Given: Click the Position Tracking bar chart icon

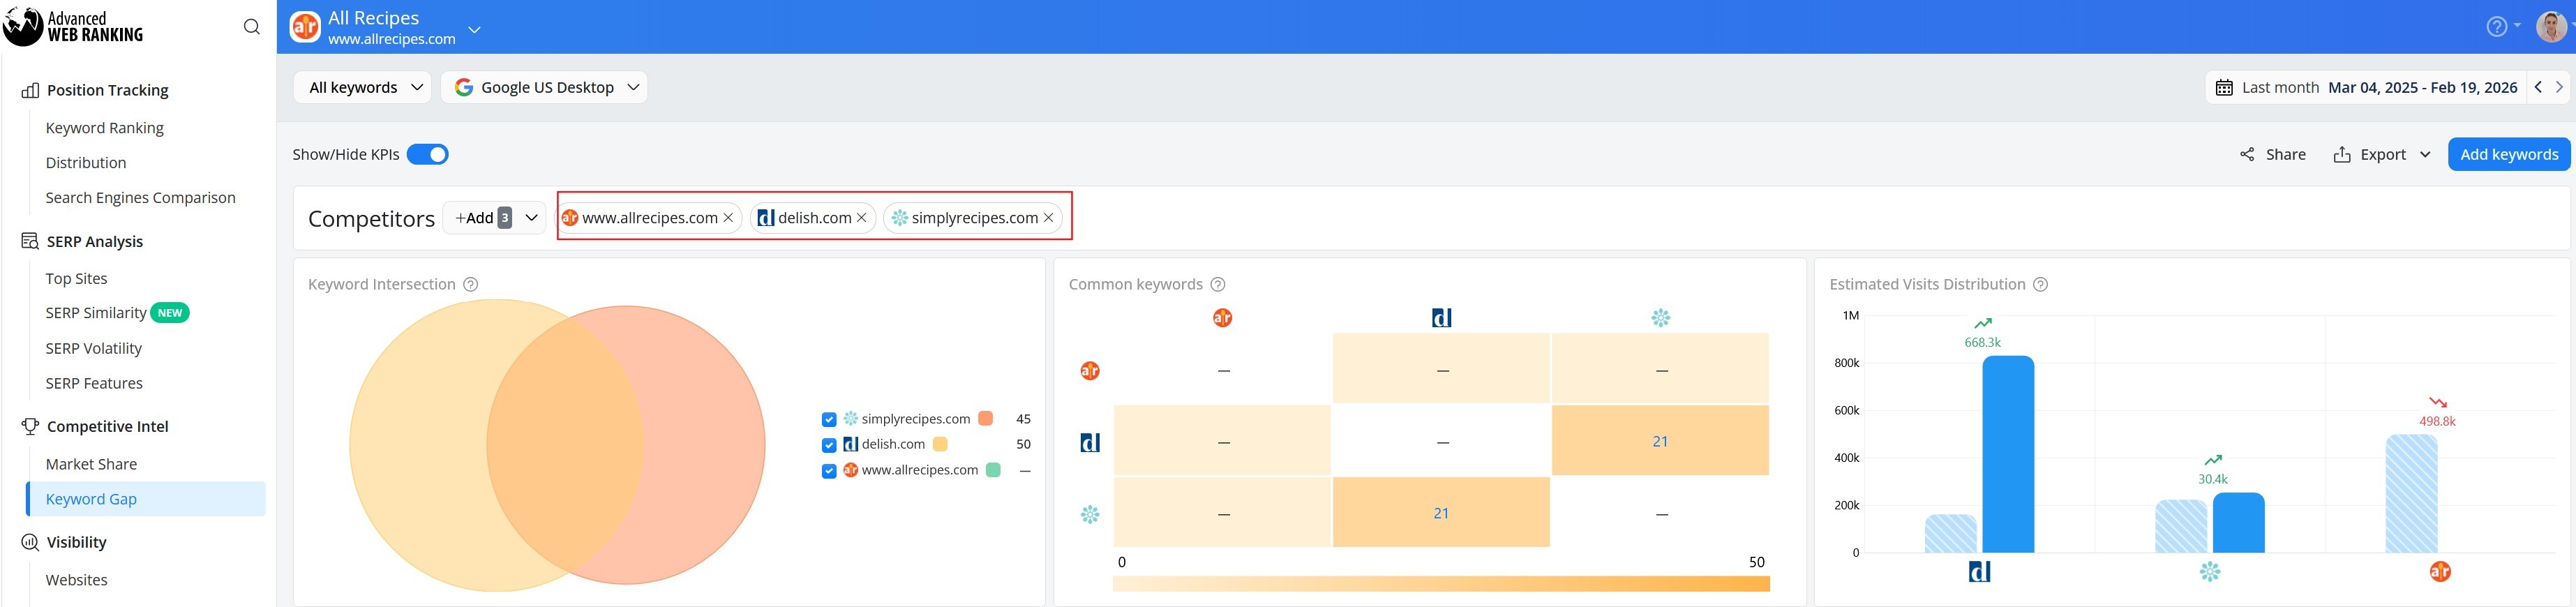Looking at the screenshot, I should coord(30,90).
